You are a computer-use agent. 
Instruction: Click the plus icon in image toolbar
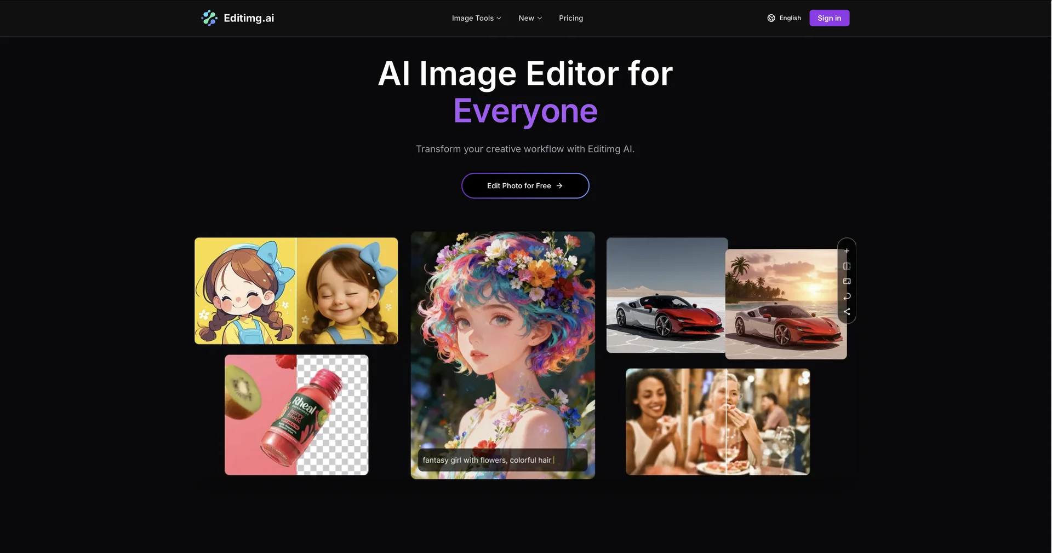coord(847,251)
